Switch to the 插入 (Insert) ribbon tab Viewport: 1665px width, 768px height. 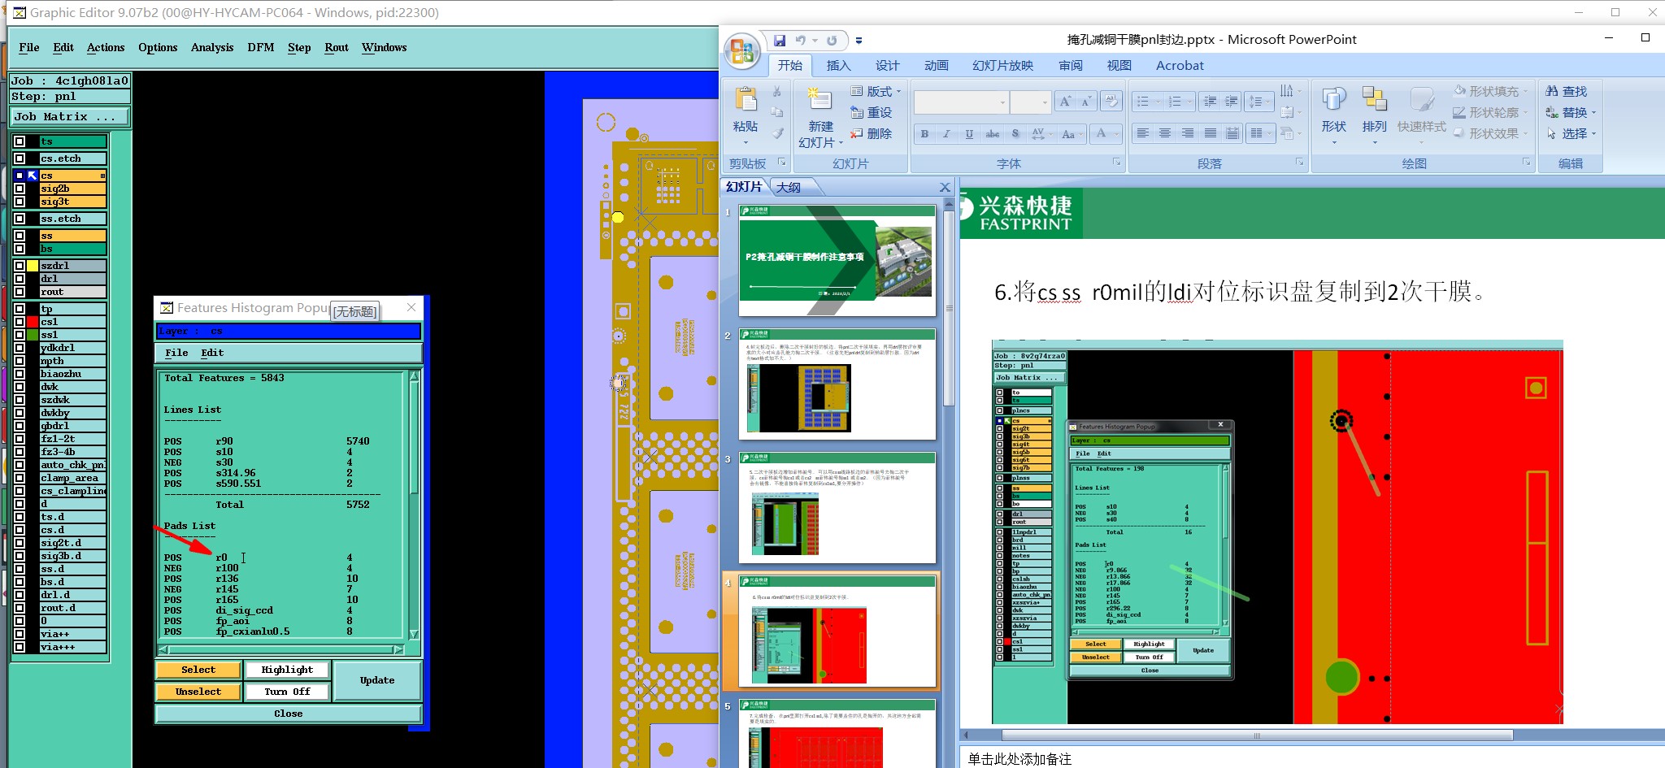click(x=838, y=66)
